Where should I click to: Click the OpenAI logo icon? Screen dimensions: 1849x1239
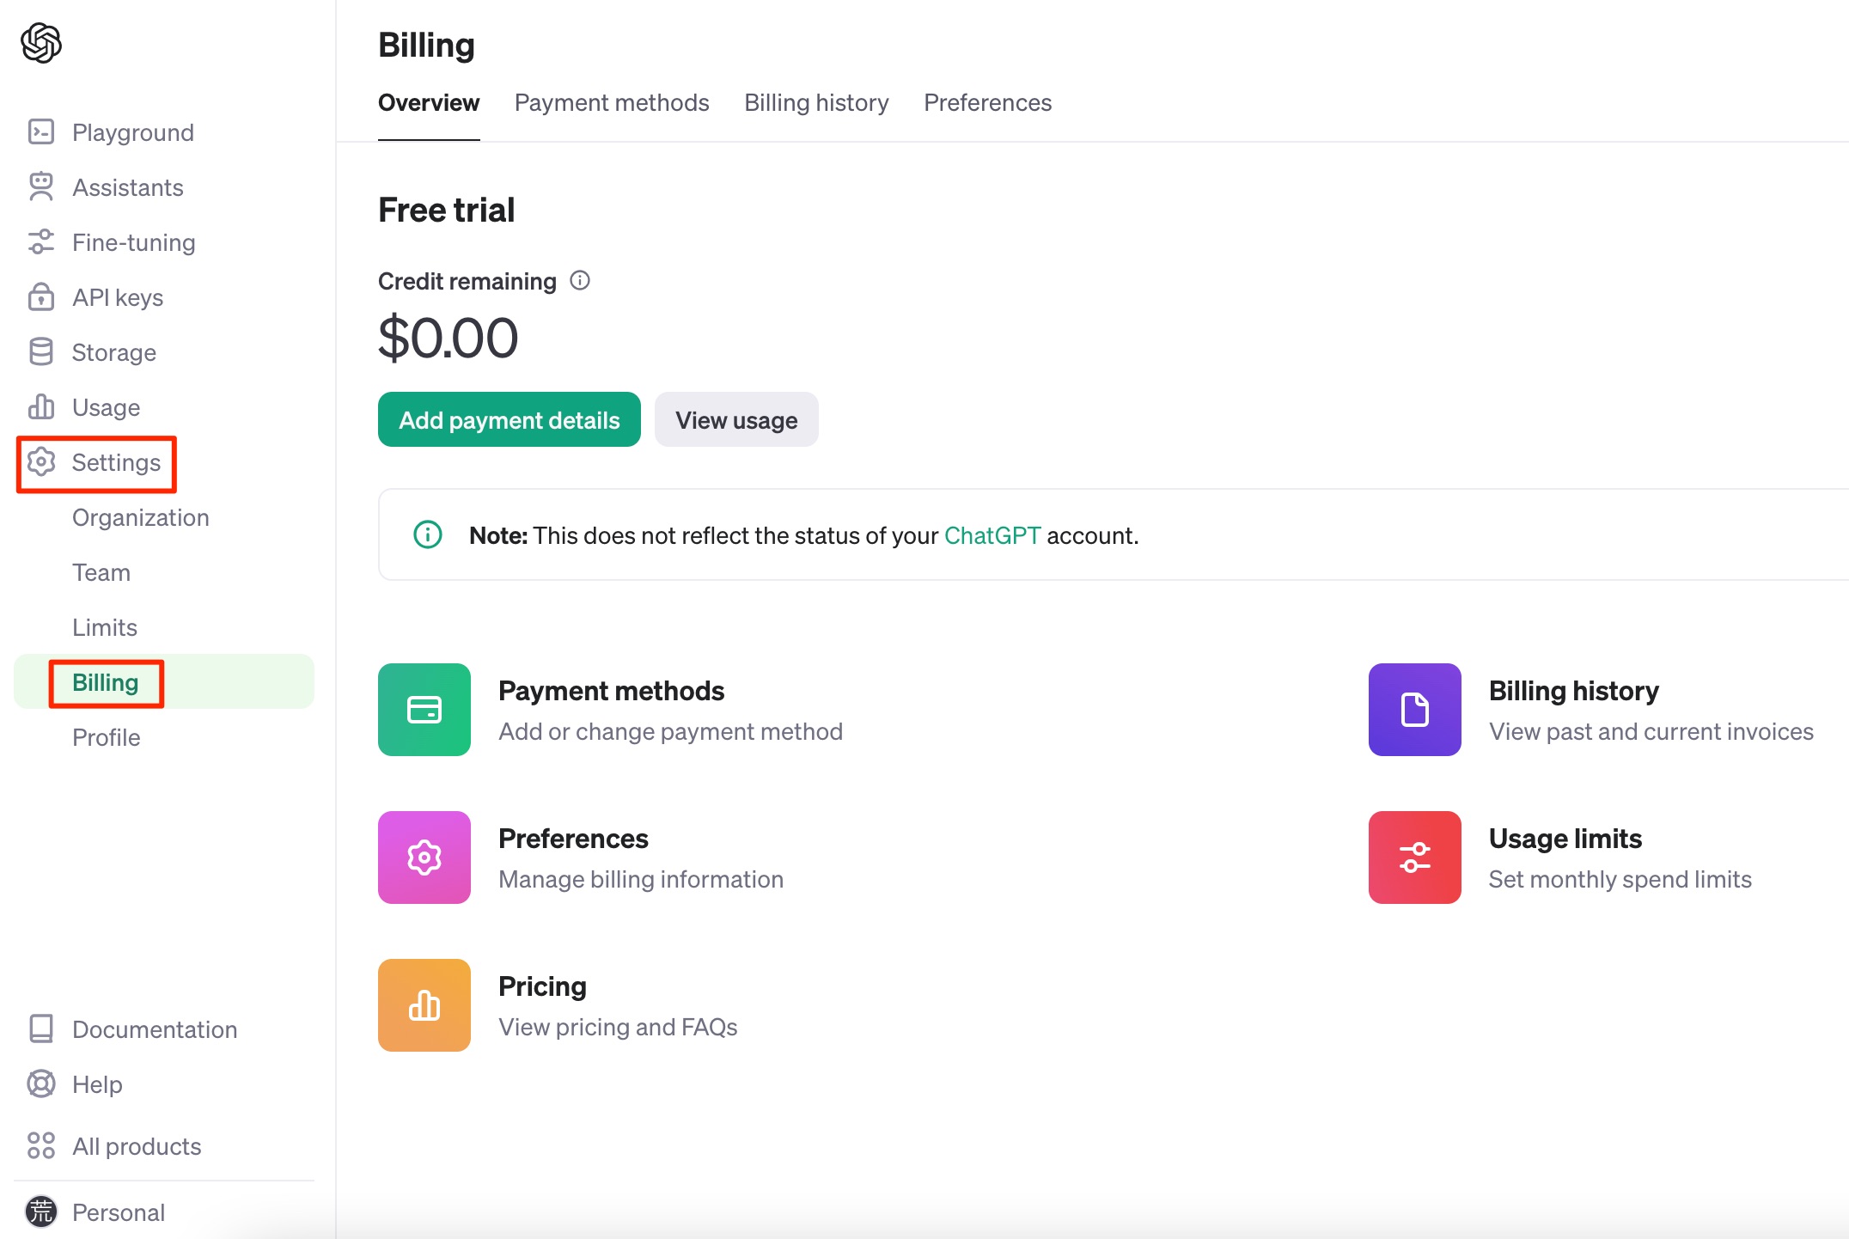41,43
